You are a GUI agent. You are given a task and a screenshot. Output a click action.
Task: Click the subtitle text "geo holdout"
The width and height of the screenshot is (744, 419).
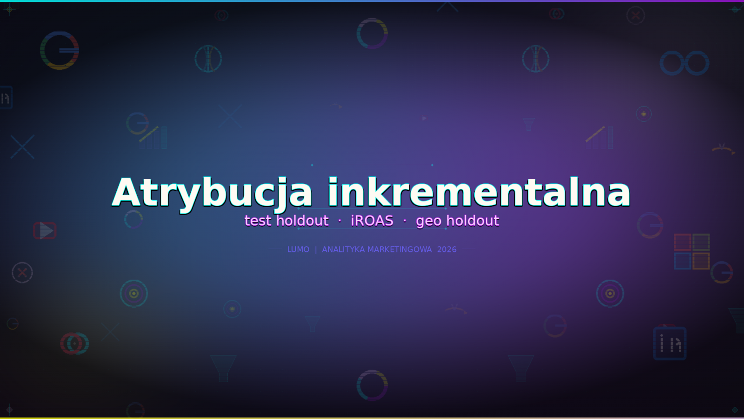458,221
